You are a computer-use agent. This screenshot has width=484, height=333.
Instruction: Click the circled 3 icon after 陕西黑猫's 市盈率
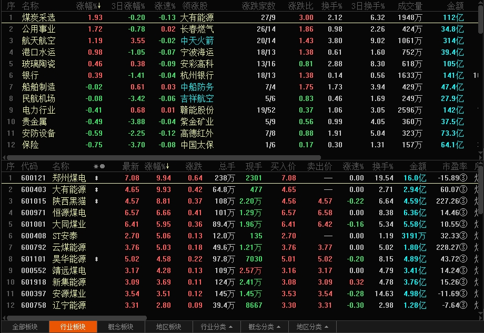[463, 201]
